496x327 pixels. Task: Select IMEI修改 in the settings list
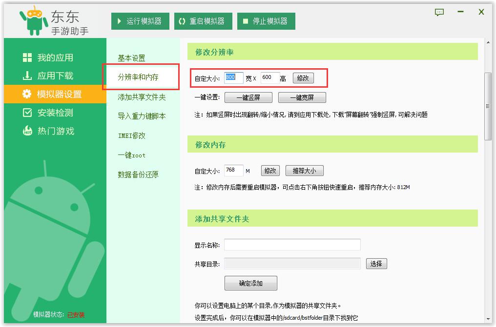[x=131, y=135]
